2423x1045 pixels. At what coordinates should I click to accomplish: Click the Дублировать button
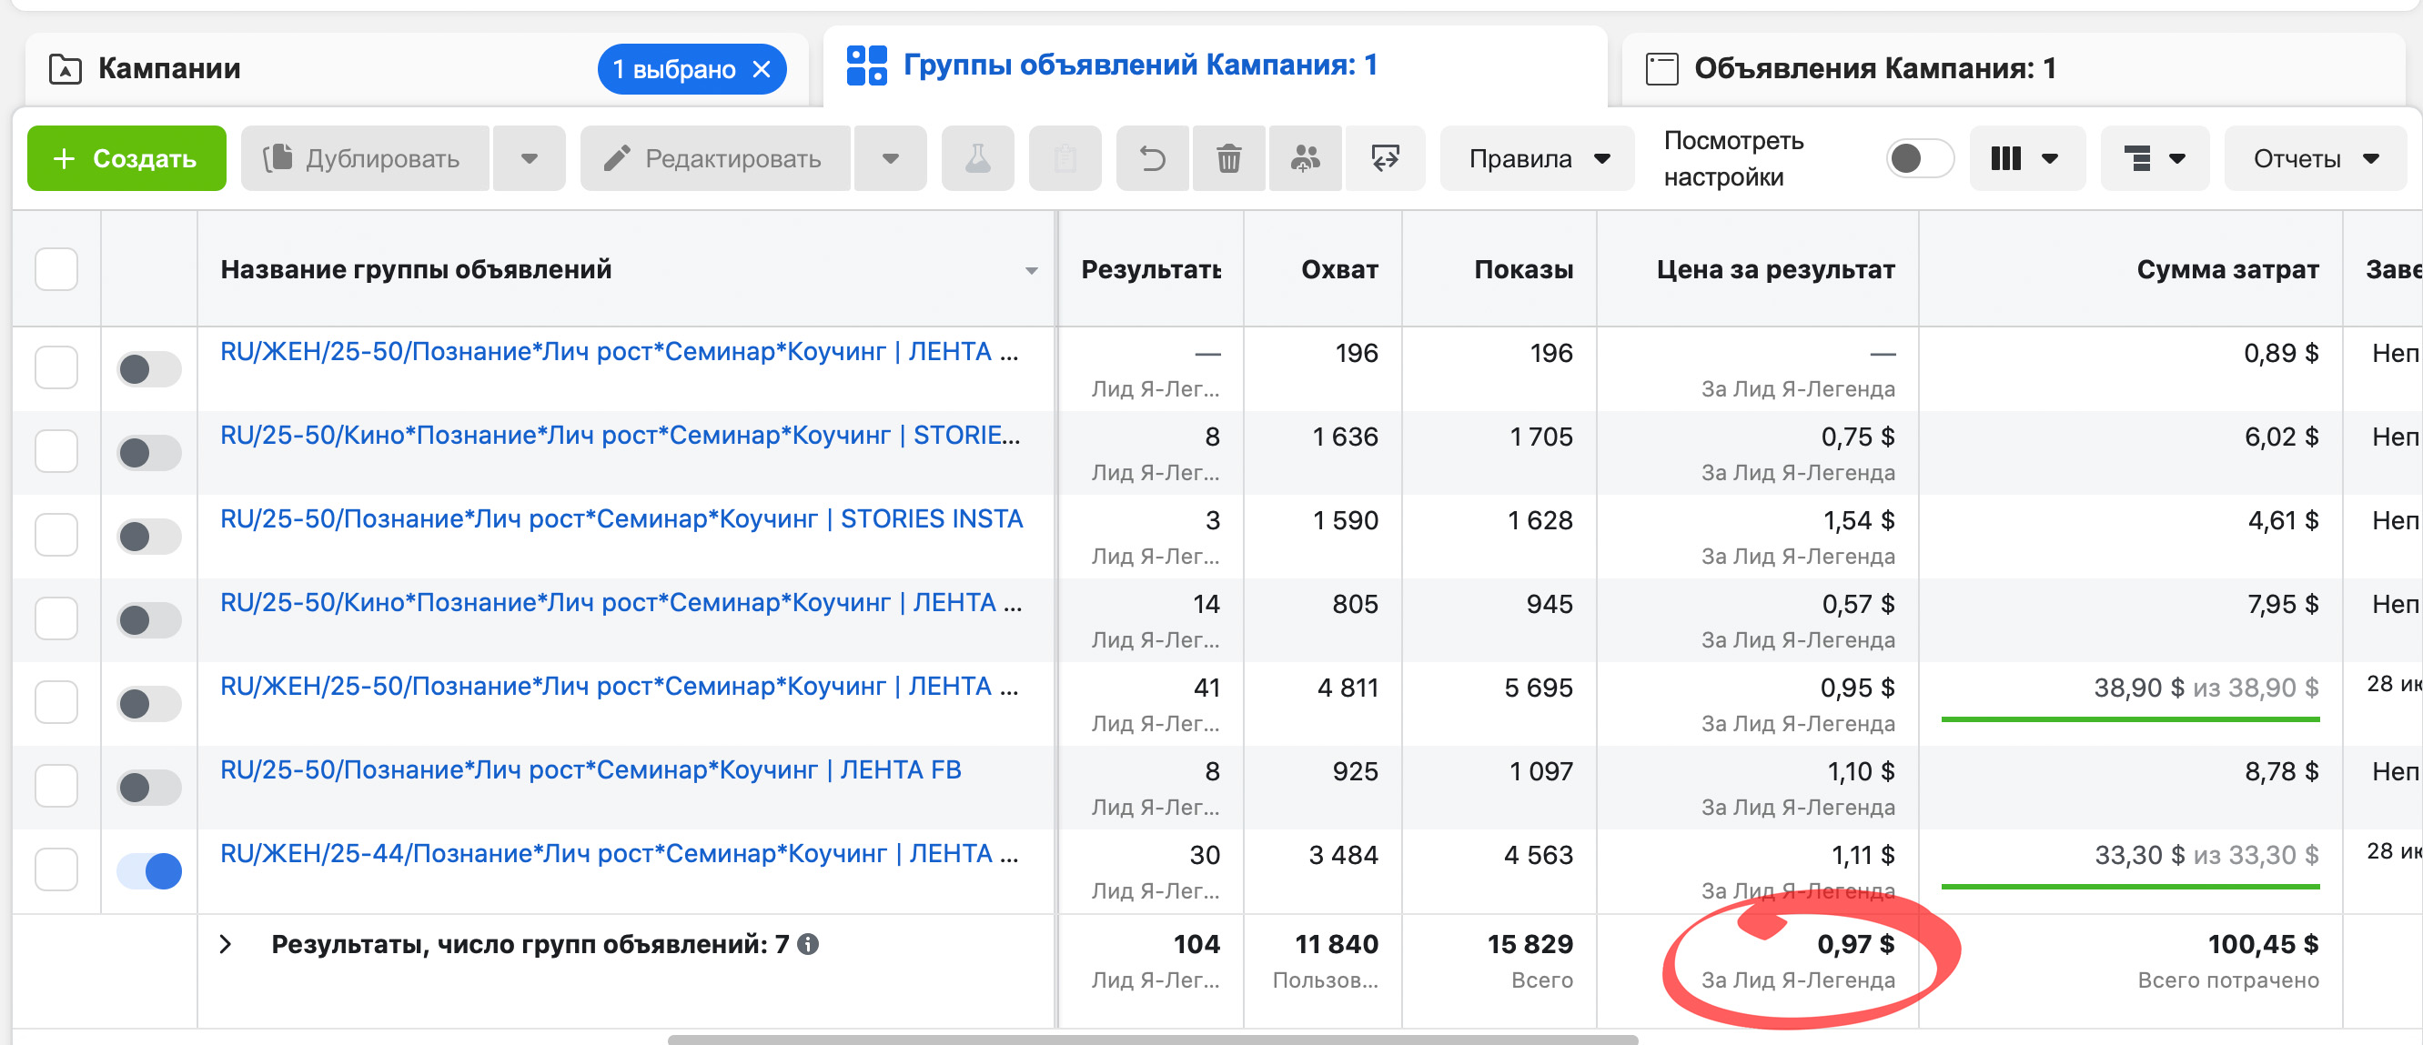pos(364,158)
